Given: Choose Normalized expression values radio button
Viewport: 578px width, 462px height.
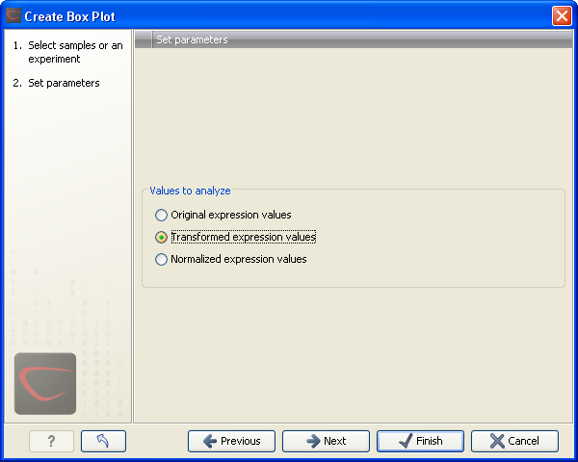Looking at the screenshot, I should [161, 259].
